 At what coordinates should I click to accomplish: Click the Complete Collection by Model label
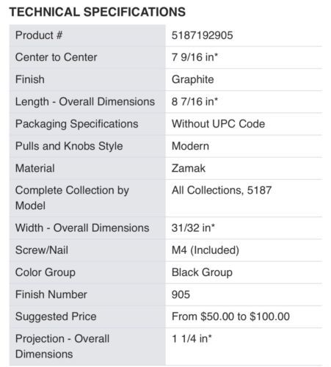pos(72,198)
